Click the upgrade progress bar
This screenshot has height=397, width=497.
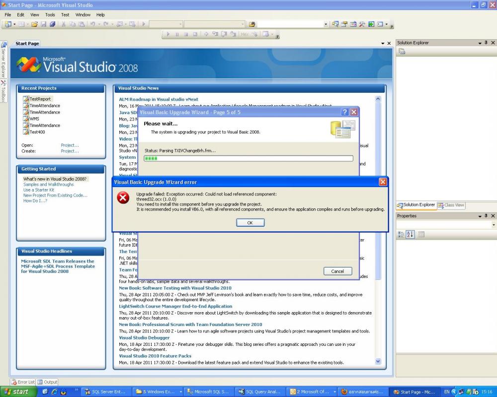tap(248, 158)
